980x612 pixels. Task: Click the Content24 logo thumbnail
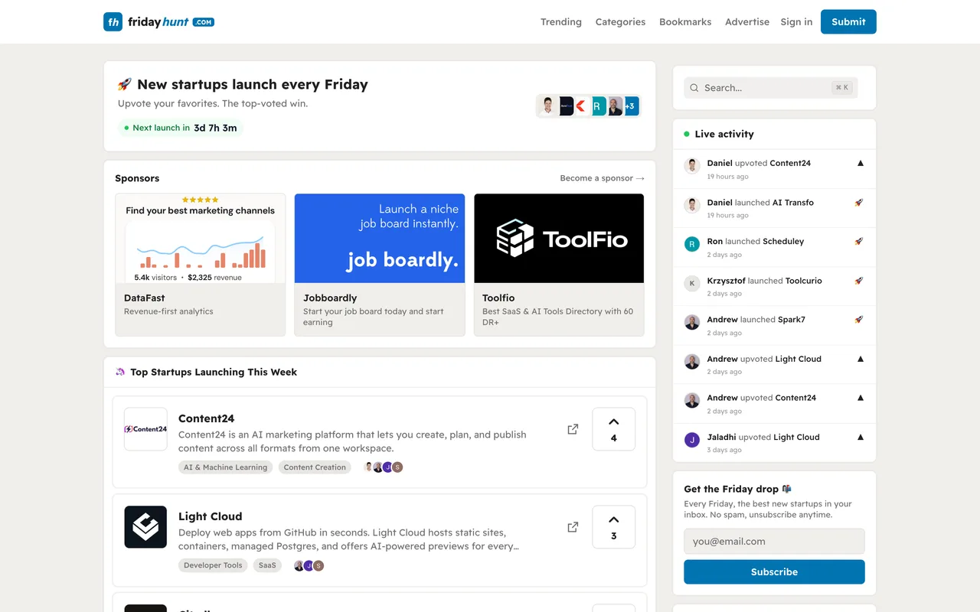tap(145, 429)
